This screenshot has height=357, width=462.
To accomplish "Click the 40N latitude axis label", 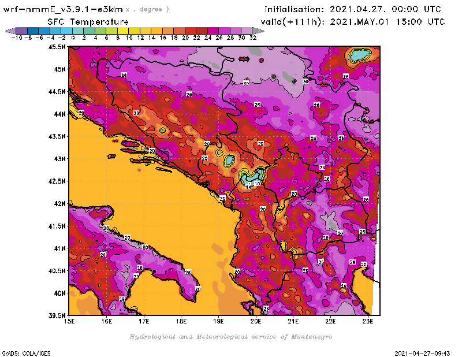I will pyautogui.click(x=59, y=293).
